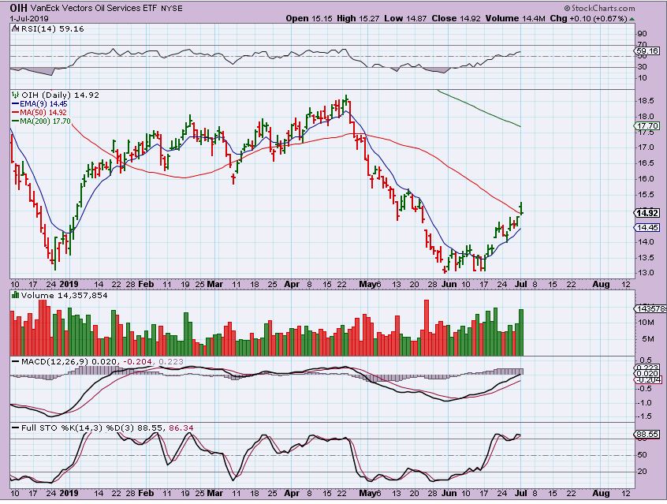This screenshot has width=667, height=504.
Task: Click the '2019' label on upper date axis
Action: click(x=69, y=284)
